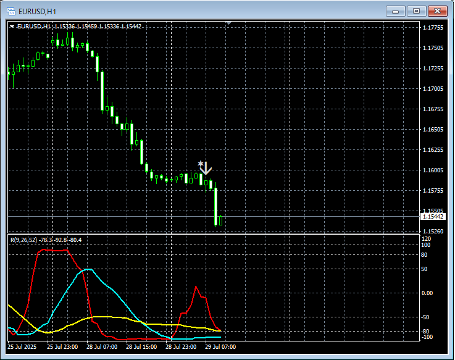
Task: Click the chart shift triangle marker
Action: 228,23
